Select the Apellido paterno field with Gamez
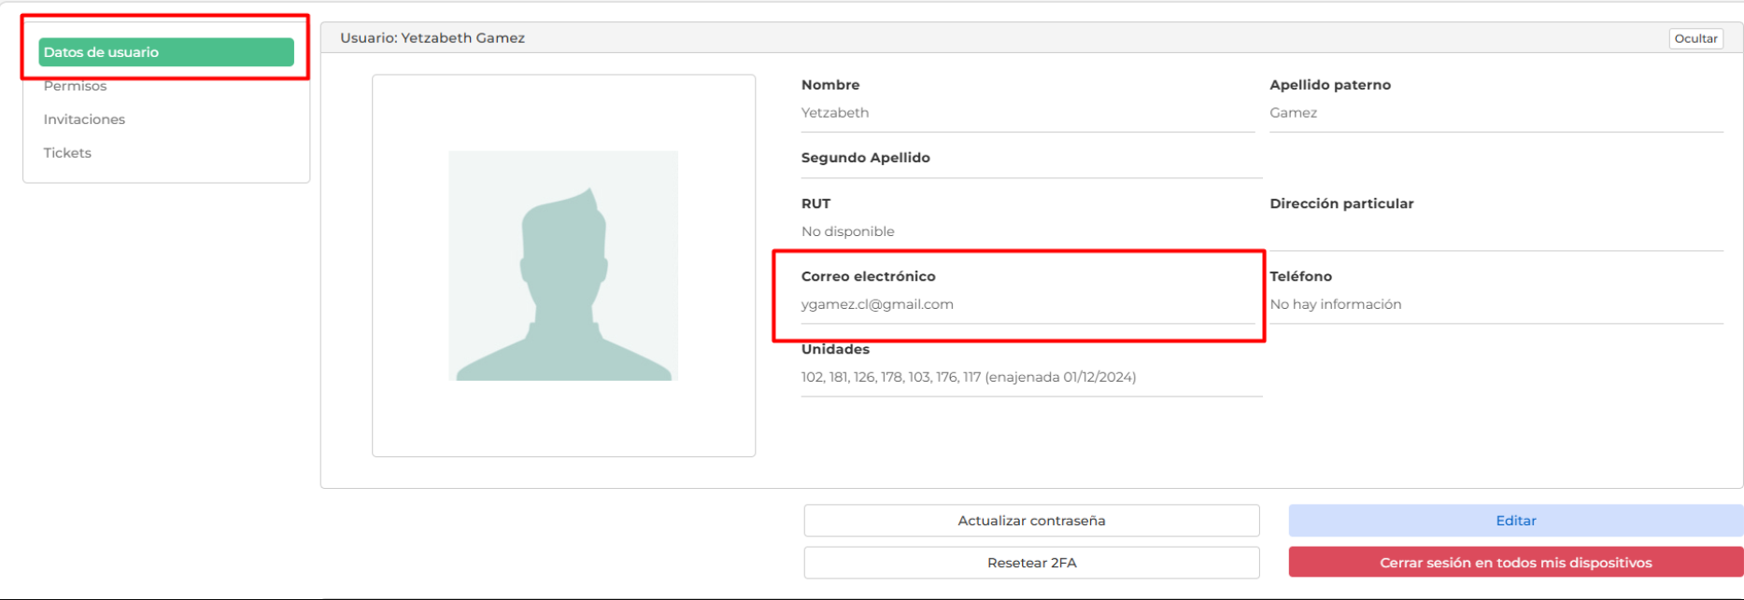This screenshot has width=1744, height=600. pos(1293,113)
